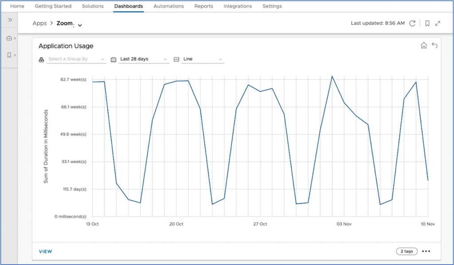Viewport: 454px width, 265px height.
Task: Expand the sidebar with double chevron
Action: pos(10,20)
